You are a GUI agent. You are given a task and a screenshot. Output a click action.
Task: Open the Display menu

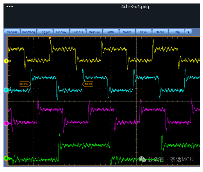61,32
